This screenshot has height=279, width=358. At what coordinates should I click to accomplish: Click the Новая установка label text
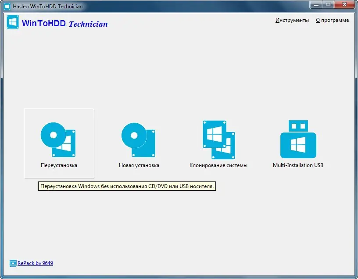pyautogui.click(x=139, y=165)
